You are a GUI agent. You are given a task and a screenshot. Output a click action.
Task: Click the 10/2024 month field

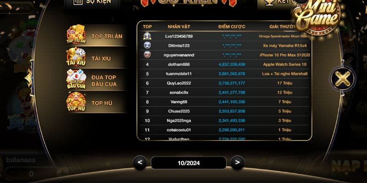point(189,163)
